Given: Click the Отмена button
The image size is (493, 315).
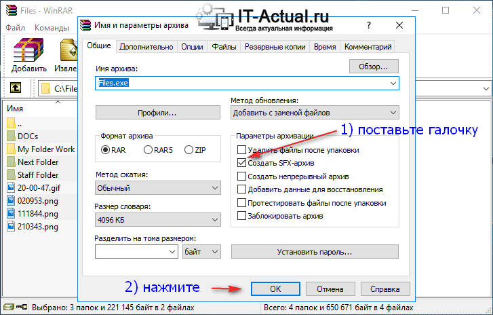Looking at the screenshot, I should (330, 289).
